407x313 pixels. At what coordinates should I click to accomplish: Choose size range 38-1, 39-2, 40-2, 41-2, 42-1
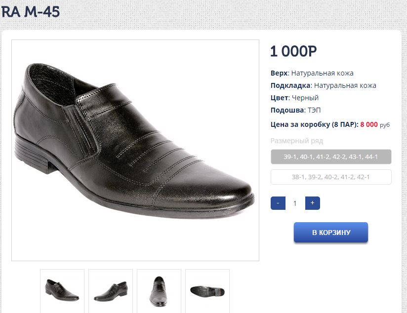coord(331,177)
